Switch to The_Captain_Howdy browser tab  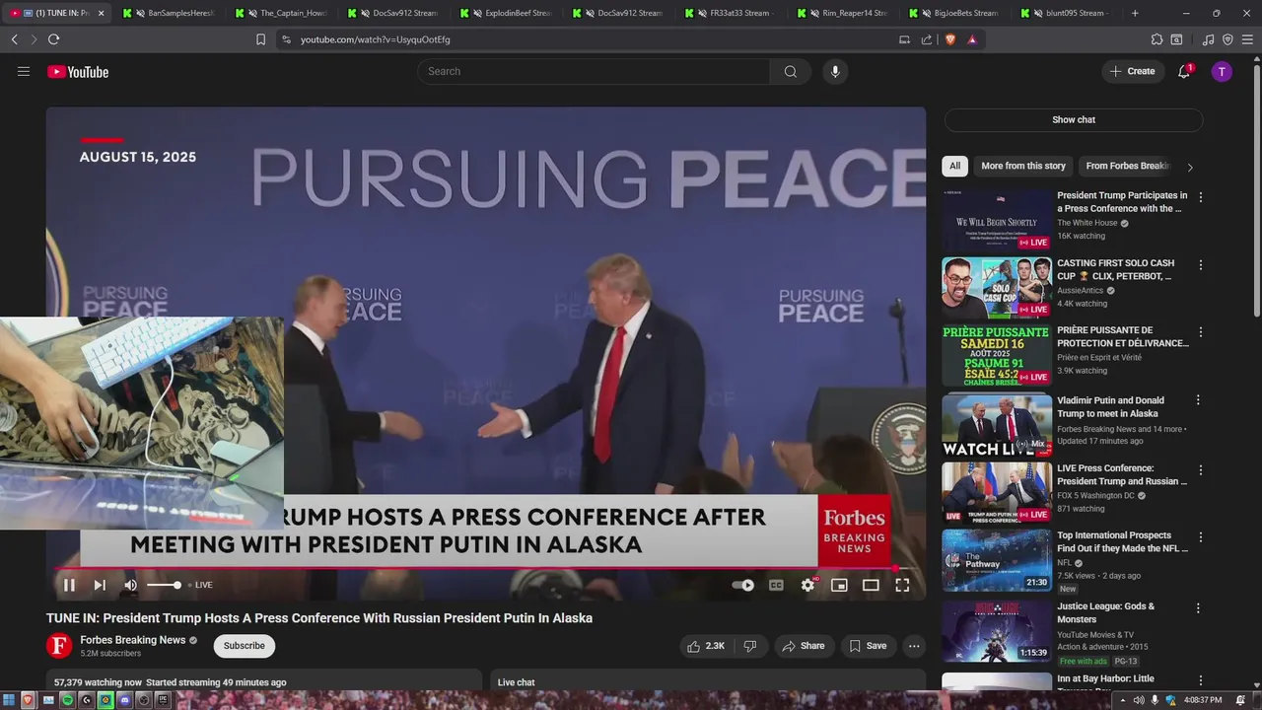tap(281, 13)
